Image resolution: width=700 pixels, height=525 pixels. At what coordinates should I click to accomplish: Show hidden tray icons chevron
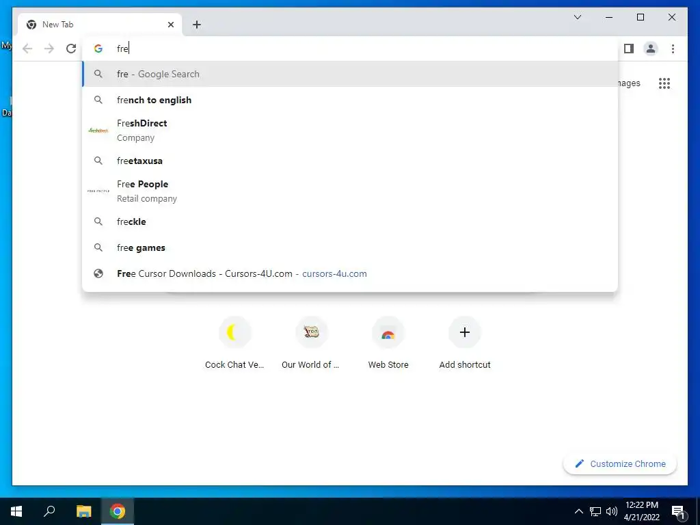578,511
